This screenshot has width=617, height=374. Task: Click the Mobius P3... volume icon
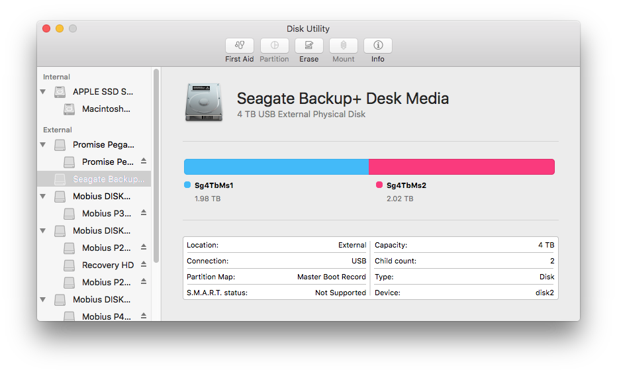(70, 214)
